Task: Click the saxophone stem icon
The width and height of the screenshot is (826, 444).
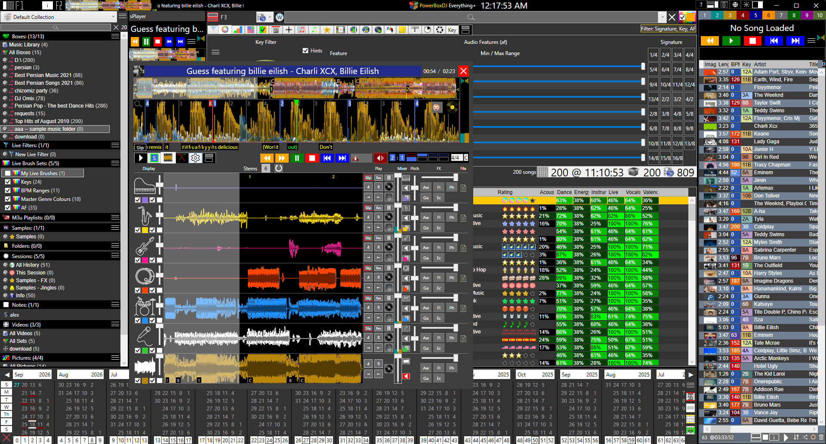Action: (x=145, y=216)
